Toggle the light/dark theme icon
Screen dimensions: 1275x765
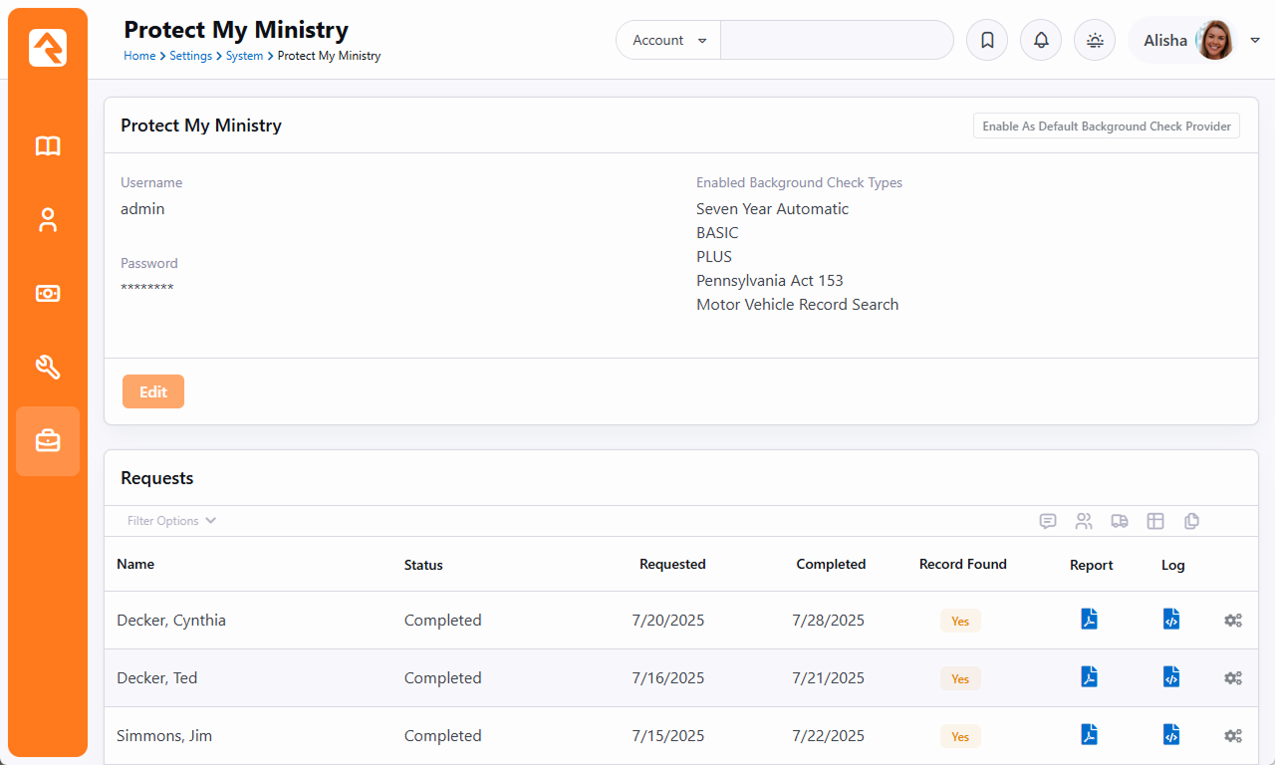point(1095,41)
